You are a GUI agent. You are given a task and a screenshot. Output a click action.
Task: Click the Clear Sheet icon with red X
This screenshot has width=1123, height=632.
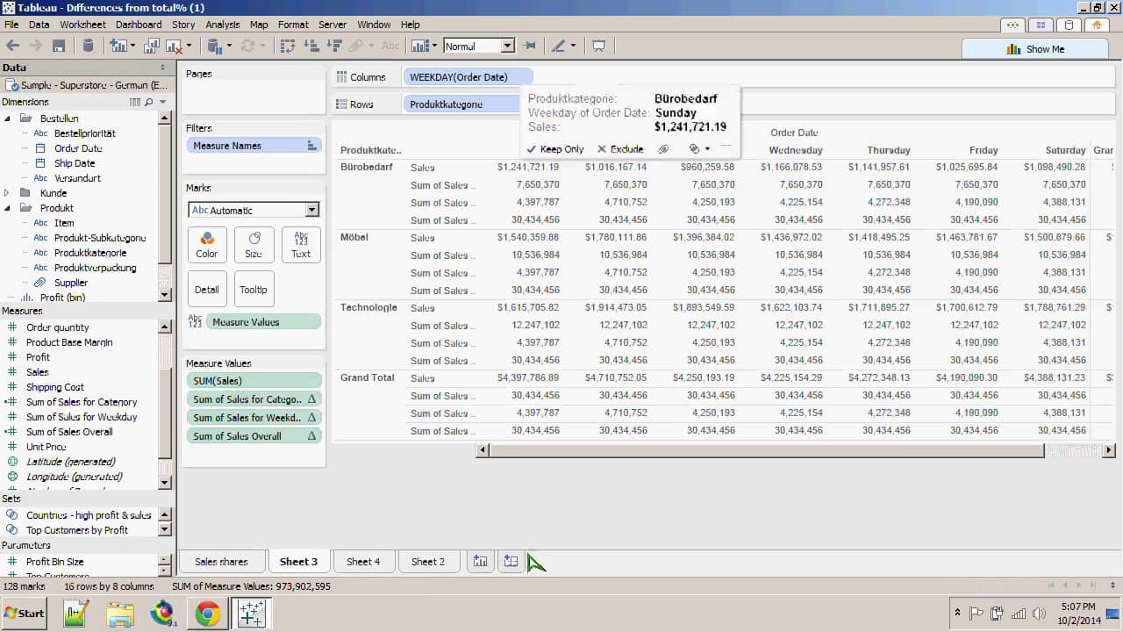tap(174, 46)
